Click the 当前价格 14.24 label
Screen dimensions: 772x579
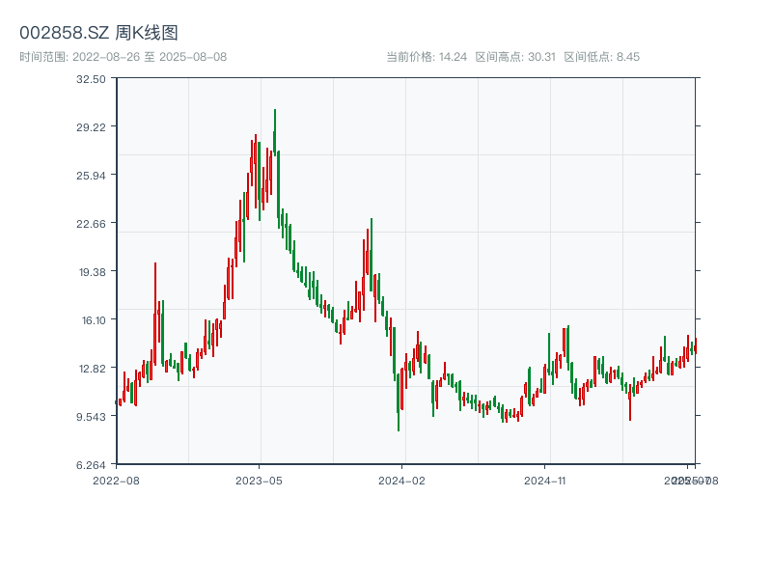click(x=427, y=57)
